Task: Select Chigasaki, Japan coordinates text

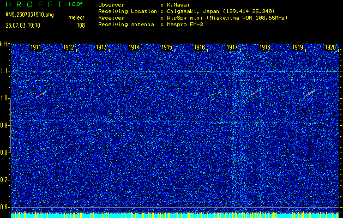Action: point(221,11)
